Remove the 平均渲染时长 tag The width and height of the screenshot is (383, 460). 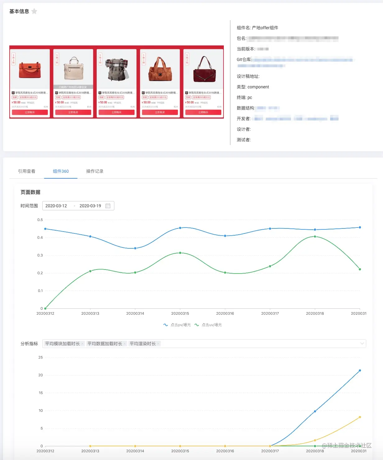click(x=158, y=344)
